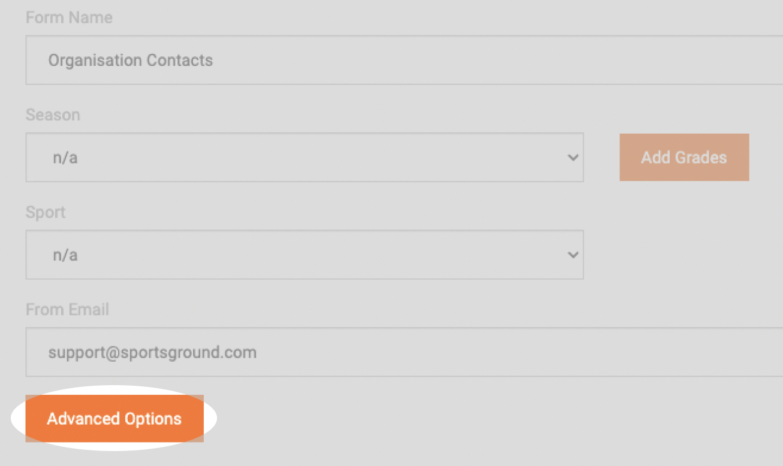Open the Season dropdown
This screenshot has width=783, height=466.
coord(305,158)
